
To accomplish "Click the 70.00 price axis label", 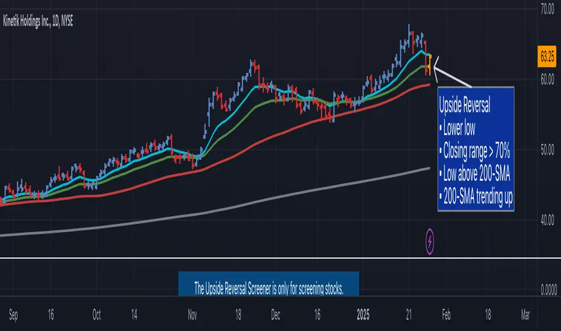I will tap(547, 10).
